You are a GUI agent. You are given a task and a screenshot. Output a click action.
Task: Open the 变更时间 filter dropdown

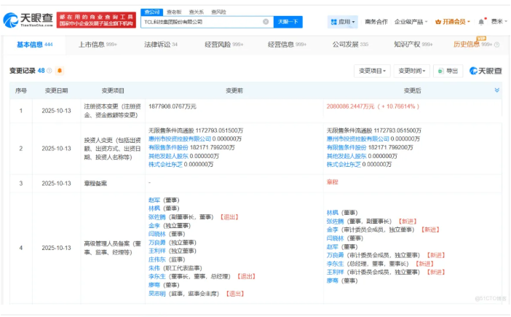coord(411,71)
